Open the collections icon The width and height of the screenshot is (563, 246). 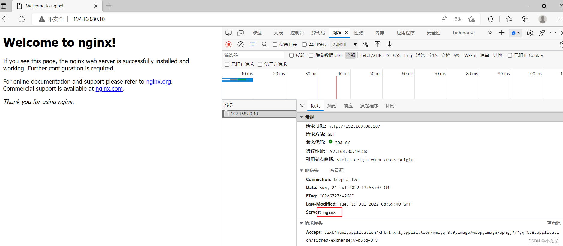525,19
